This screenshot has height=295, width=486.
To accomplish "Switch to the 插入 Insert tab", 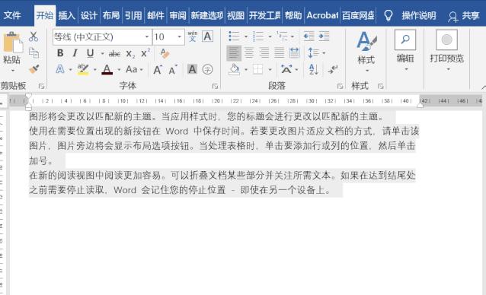I will pyautogui.click(x=66, y=15).
